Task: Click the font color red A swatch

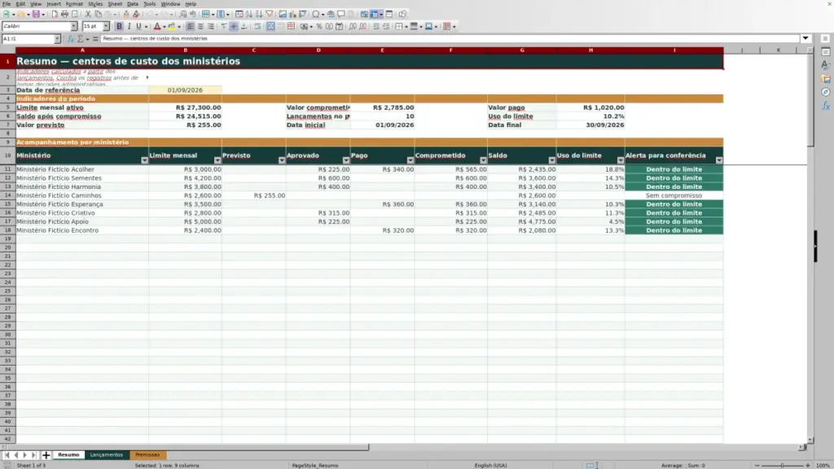Action: (157, 27)
